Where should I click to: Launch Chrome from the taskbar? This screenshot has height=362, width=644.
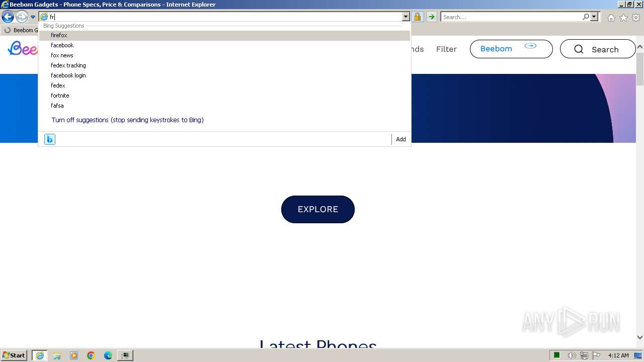[91, 355]
